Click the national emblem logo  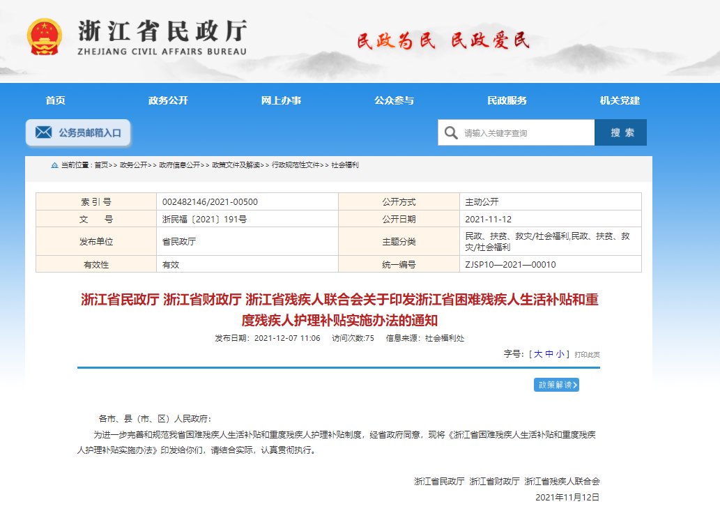(44, 37)
